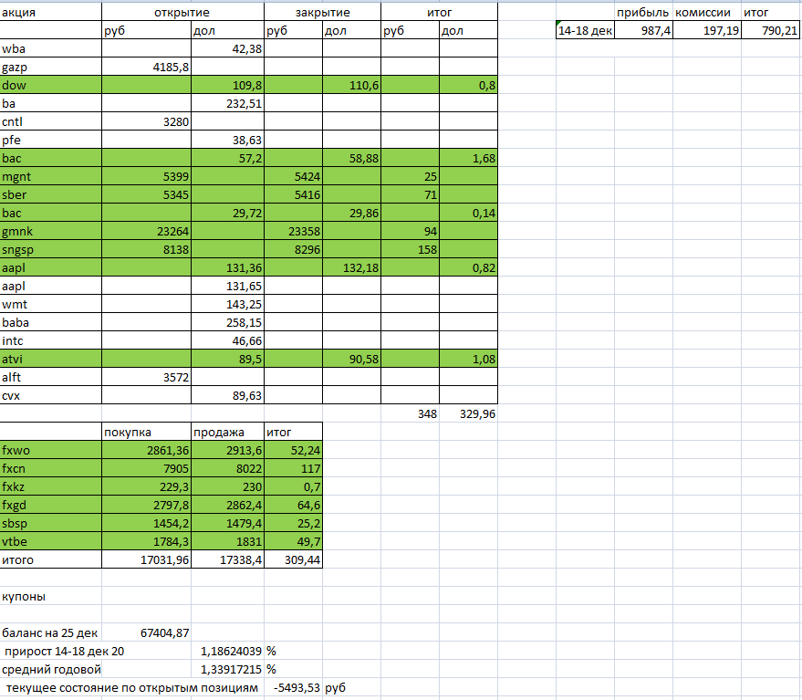Select the fxcn sale value 8022

[227, 468]
